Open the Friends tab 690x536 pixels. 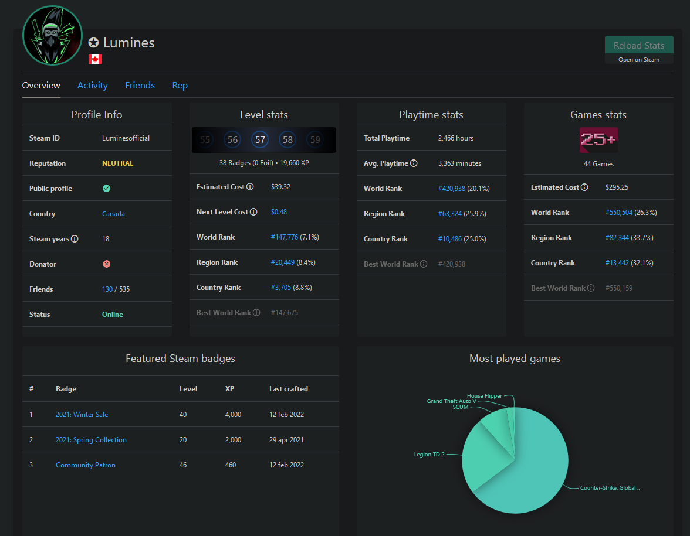[140, 86]
